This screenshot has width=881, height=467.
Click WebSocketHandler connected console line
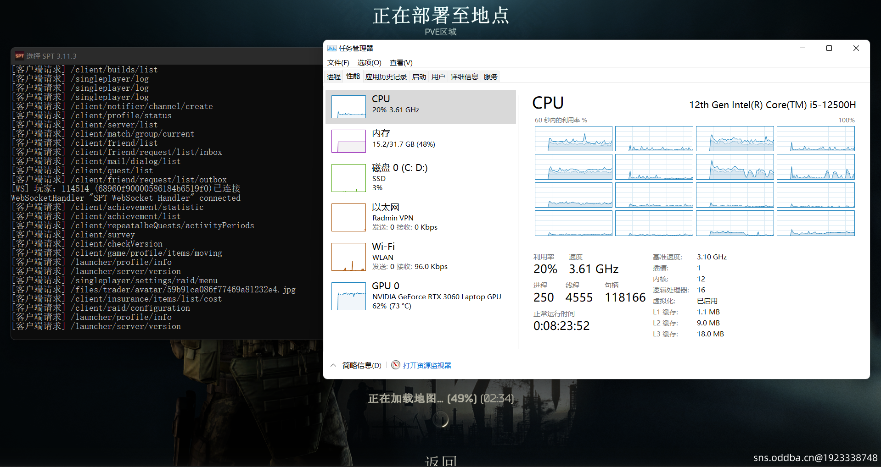click(x=126, y=198)
